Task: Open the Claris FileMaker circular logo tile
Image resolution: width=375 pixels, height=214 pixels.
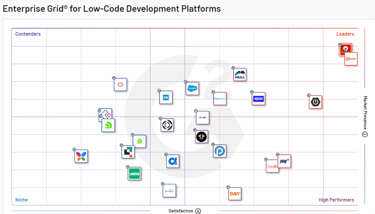Action: pos(167,125)
